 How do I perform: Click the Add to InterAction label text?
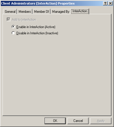point(24,20)
